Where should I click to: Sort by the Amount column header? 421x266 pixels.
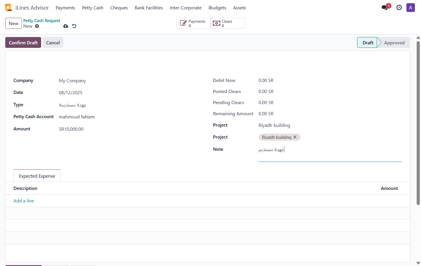click(x=389, y=188)
